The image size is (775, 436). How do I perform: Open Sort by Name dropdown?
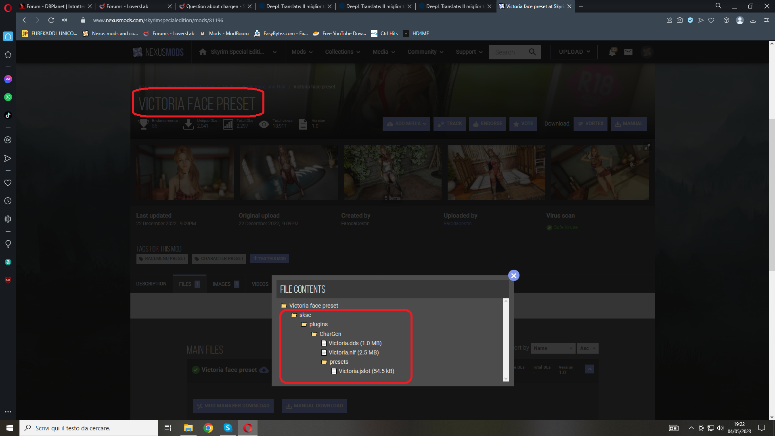[x=553, y=348]
